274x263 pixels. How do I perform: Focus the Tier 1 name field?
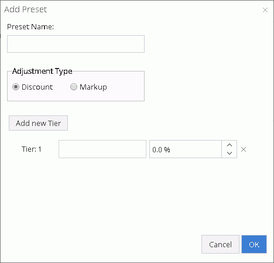pyautogui.click(x=102, y=149)
